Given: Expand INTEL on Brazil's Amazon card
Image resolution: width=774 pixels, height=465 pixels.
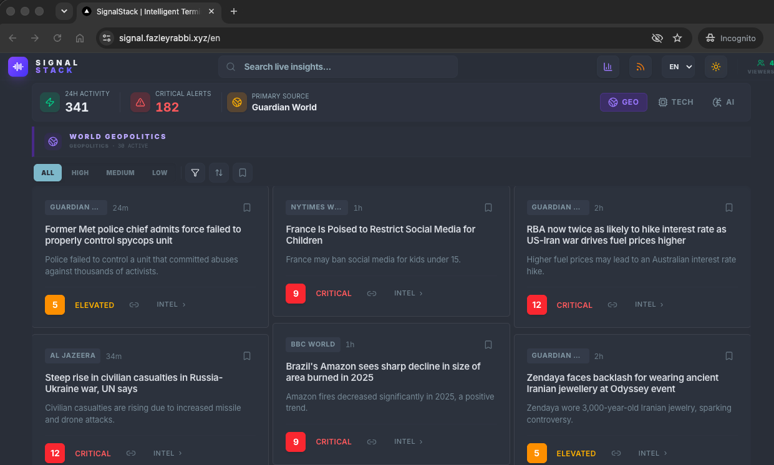Looking at the screenshot, I should tap(409, 442).
